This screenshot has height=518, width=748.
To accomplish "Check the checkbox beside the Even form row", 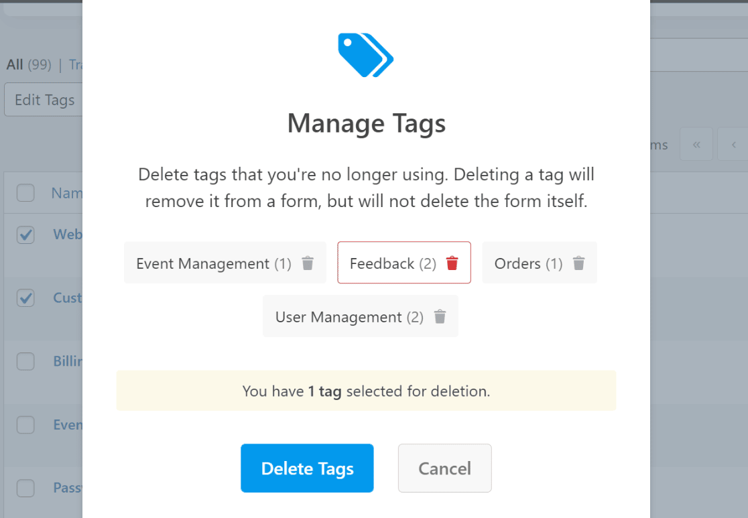I will click(25, 424).
